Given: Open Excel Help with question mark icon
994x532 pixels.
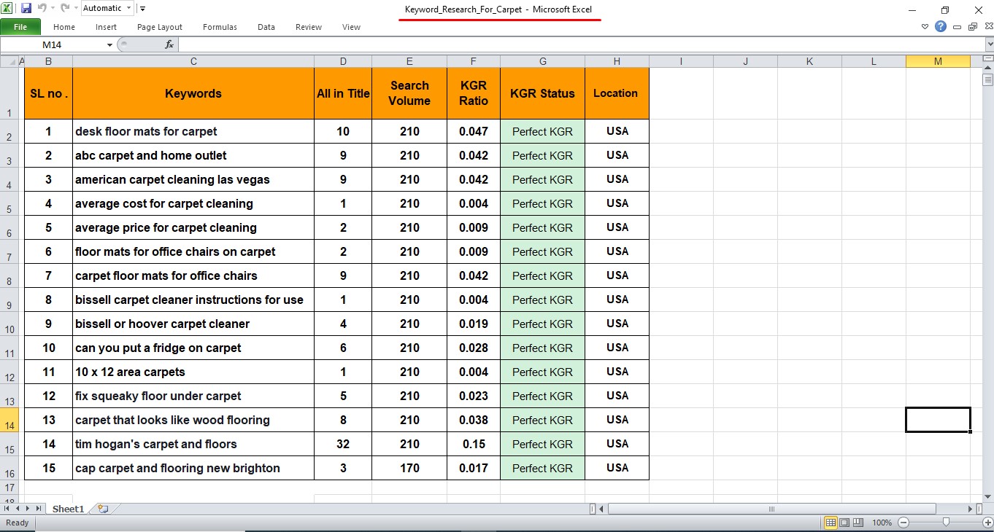Looking at the screenshot, I should [941, 27].
